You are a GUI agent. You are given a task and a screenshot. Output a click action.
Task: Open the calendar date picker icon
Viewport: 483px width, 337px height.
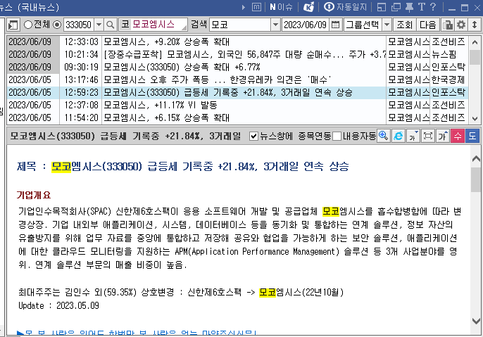[x=335, y=25]
